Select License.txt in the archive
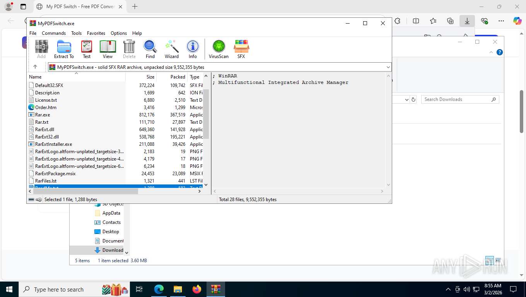526x297 pixels. tap(46, 100)
